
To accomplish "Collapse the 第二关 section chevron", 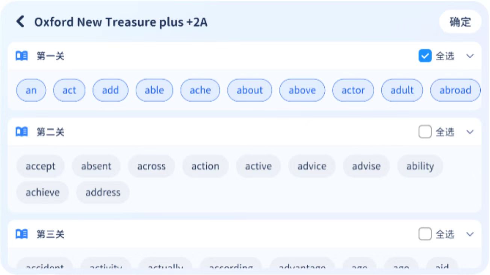I will click(470, 132).
